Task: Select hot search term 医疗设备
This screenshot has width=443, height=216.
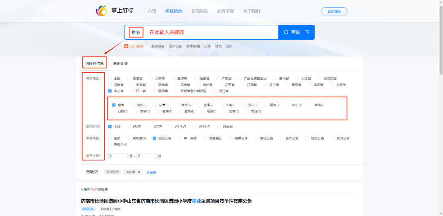Action: tap(175, 46)
